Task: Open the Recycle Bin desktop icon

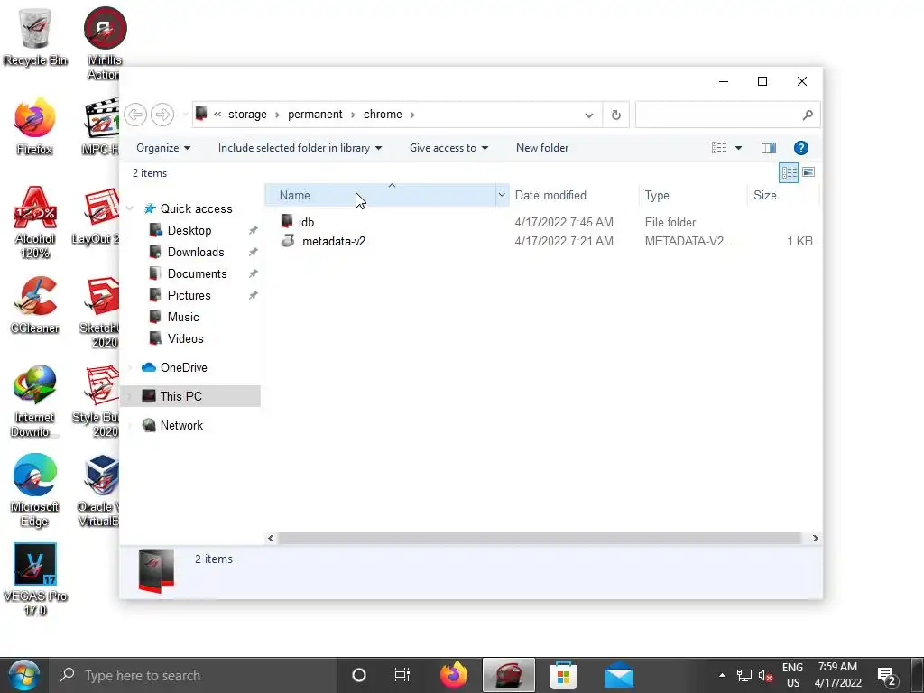Action: (x=35, y=36)
